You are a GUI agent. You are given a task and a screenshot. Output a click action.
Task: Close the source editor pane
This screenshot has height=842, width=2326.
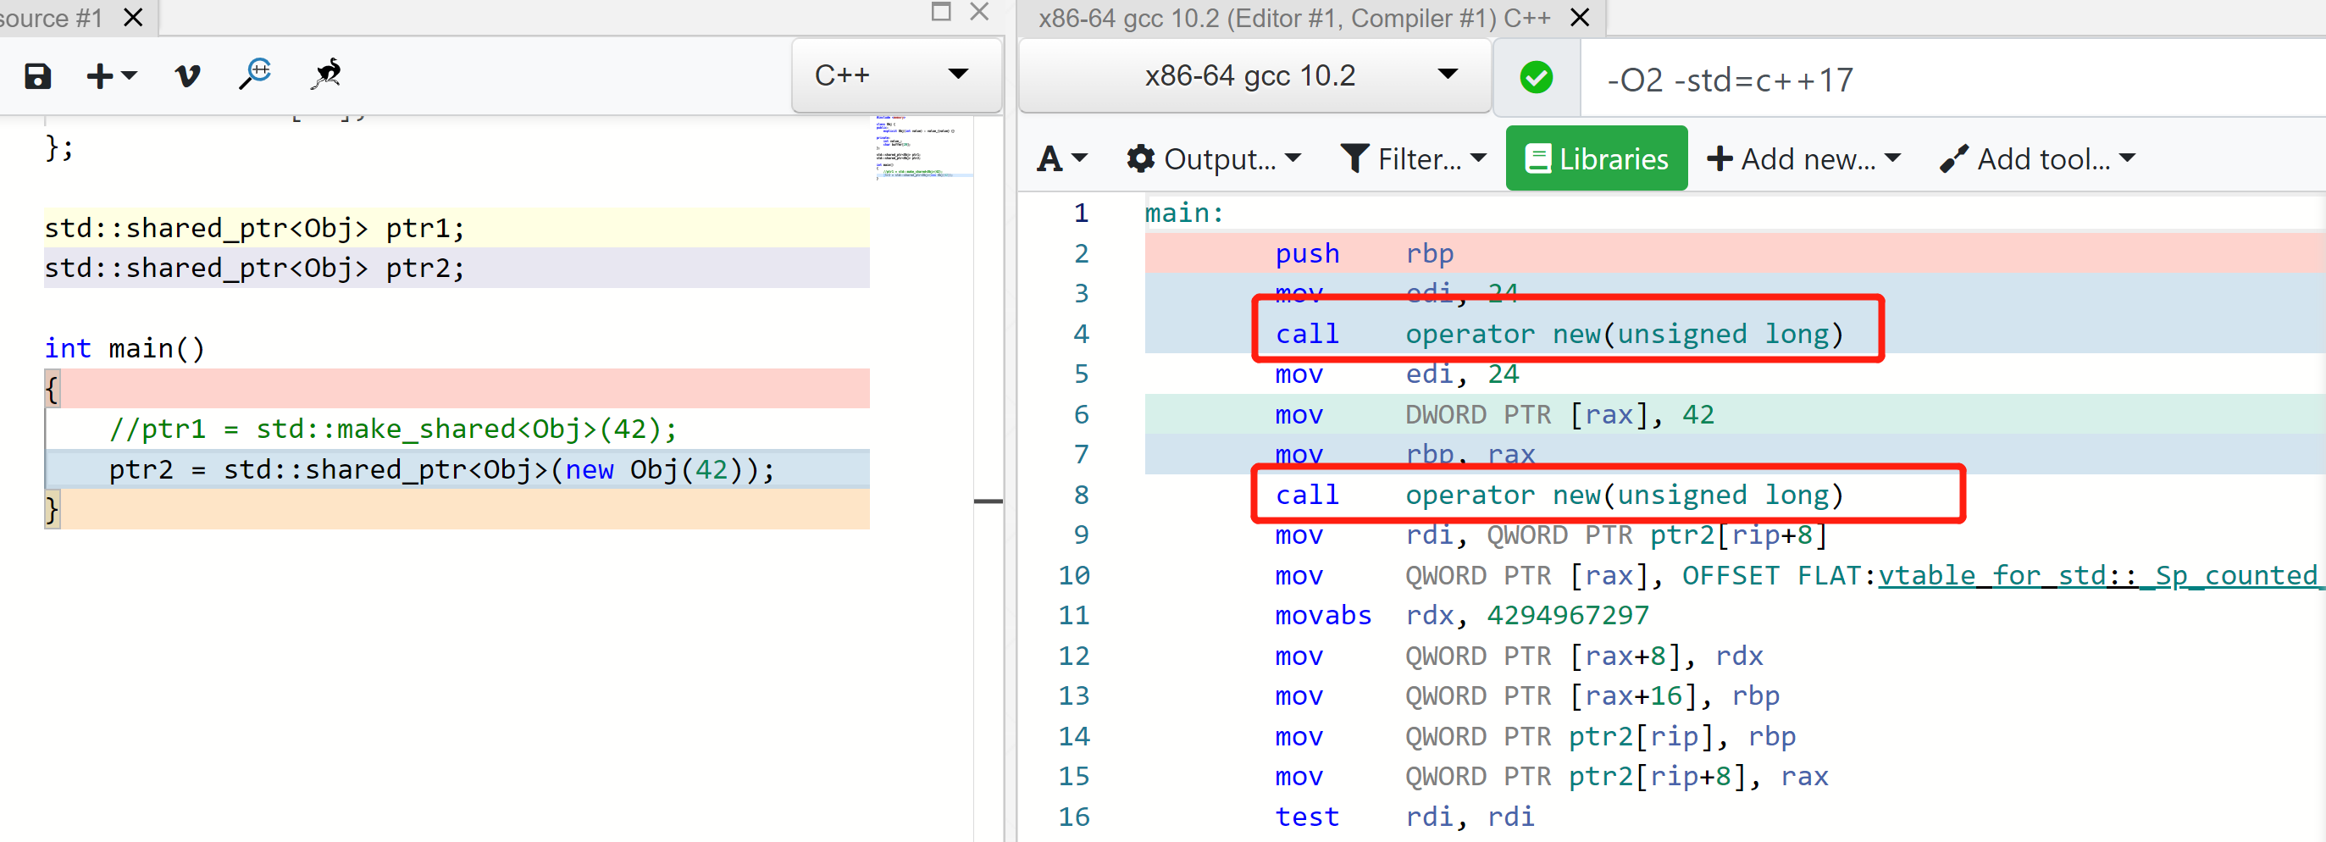[980, 12]
